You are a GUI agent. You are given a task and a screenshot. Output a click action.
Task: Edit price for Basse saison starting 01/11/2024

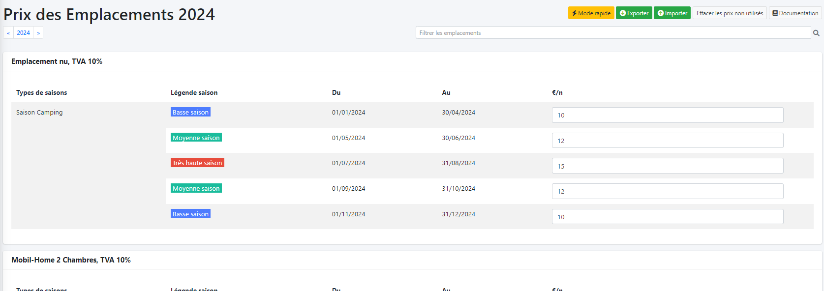[x=667, y=217]
